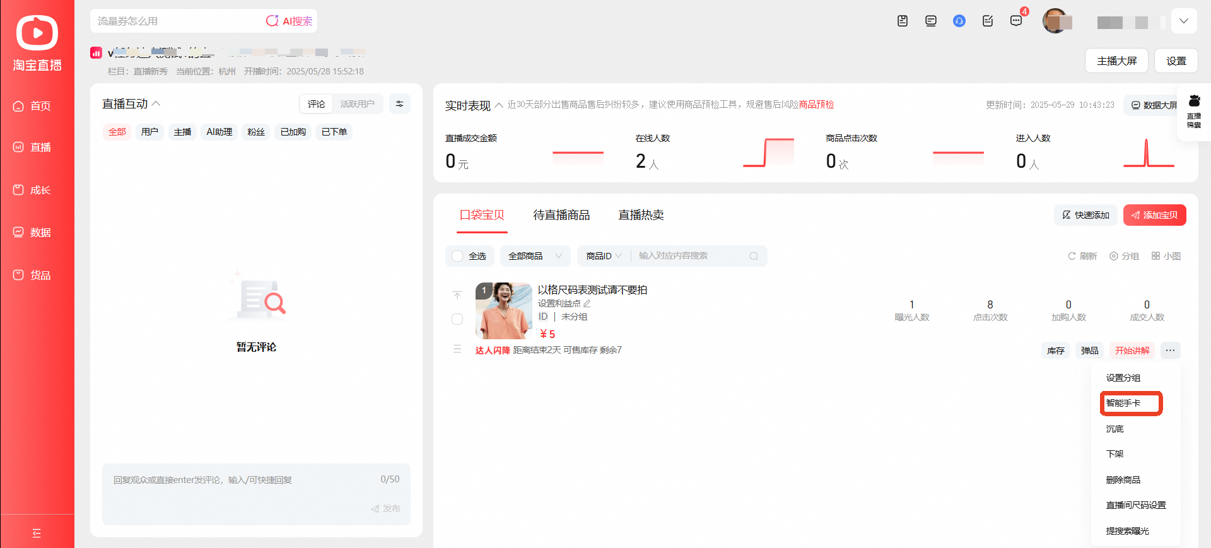Open the 成长 sidebar item

[32, 190]
